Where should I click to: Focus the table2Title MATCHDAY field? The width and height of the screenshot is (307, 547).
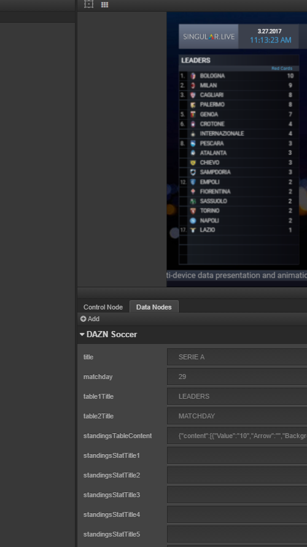[237, 416]
